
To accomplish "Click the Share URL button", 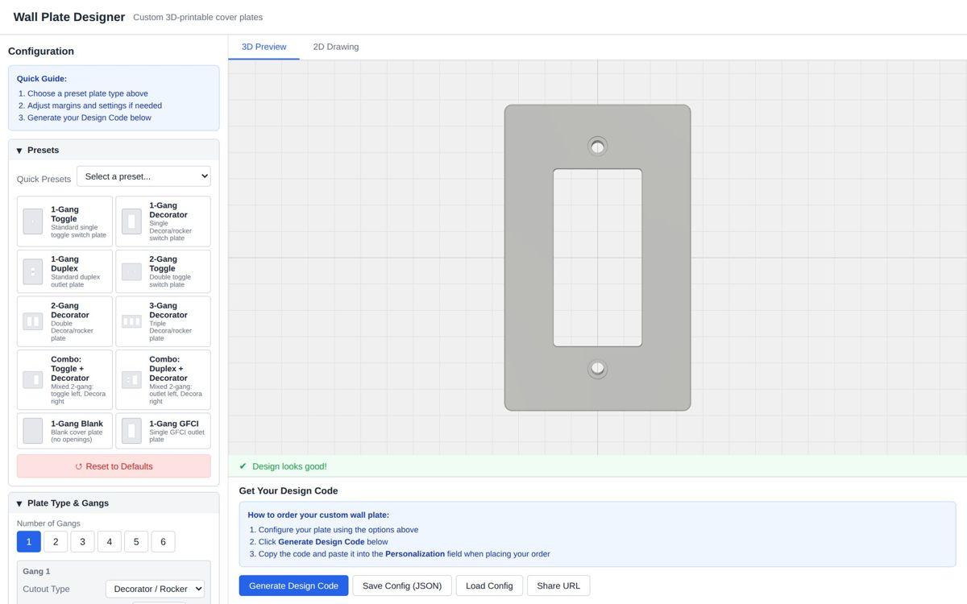I will point(558,585).
